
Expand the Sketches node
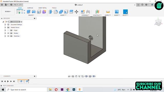click(x=5, y=36)
